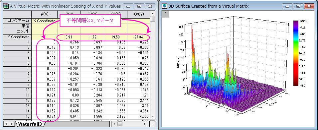Select cell value 0.012 in column A
The width and height of the screenshot is (318, 130).
[x=45, y=47]
